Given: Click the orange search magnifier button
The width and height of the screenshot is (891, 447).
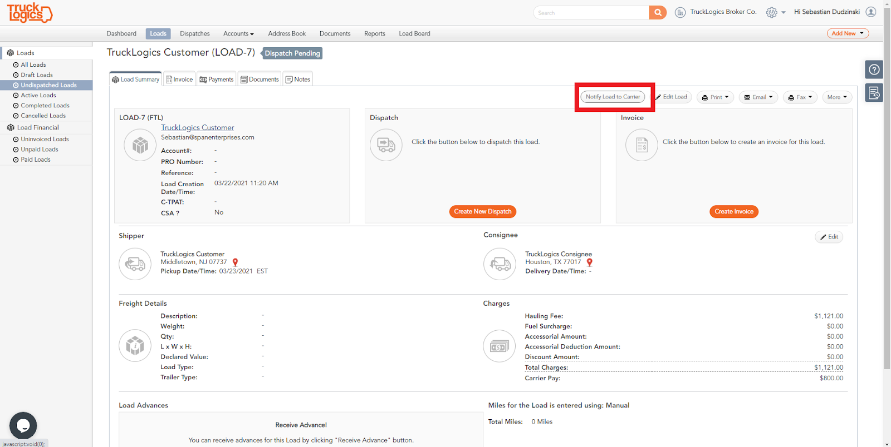Looking at the screenshot, I should coord(658,13).
